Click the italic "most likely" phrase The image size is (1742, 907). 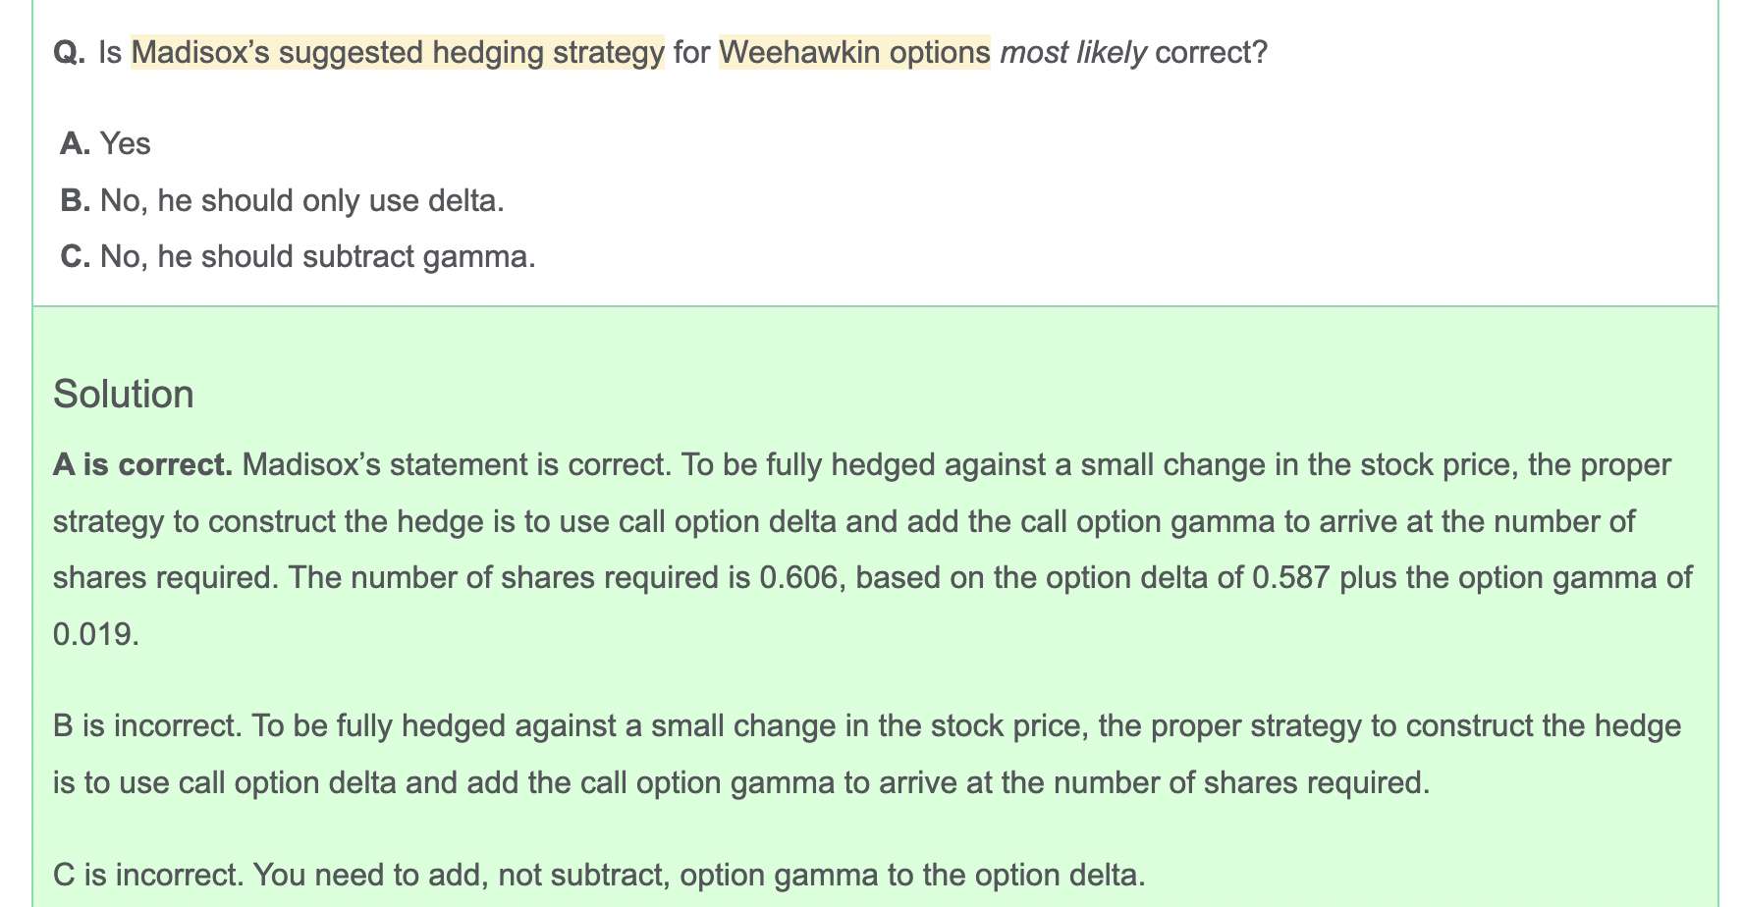pos(1073,52)
